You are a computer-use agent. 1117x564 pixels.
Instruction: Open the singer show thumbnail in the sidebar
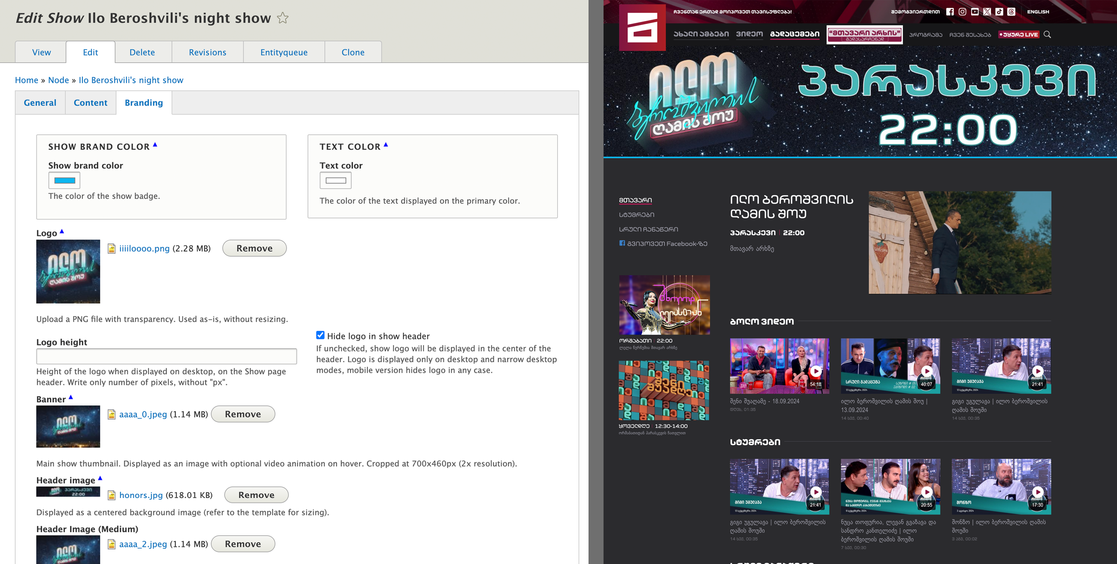click(664, 305)
